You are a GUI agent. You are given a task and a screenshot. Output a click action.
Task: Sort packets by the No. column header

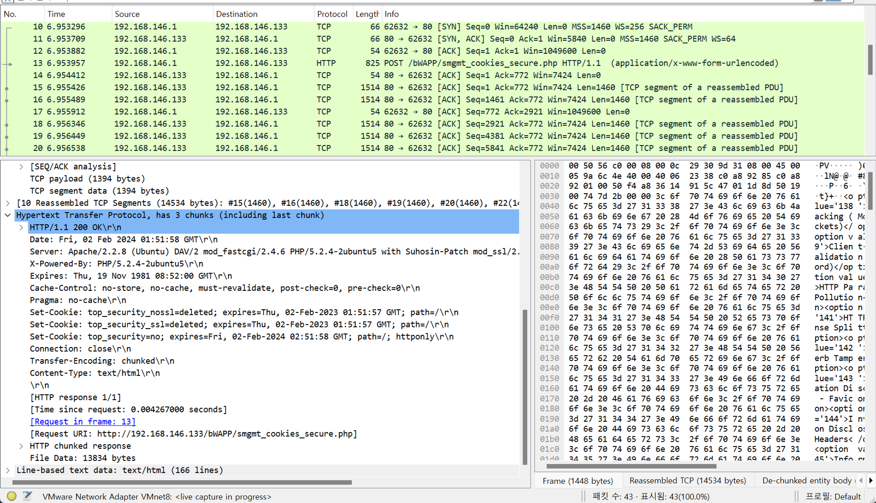(x=22, y=14)
